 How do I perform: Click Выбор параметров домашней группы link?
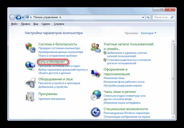coord(63,71)
